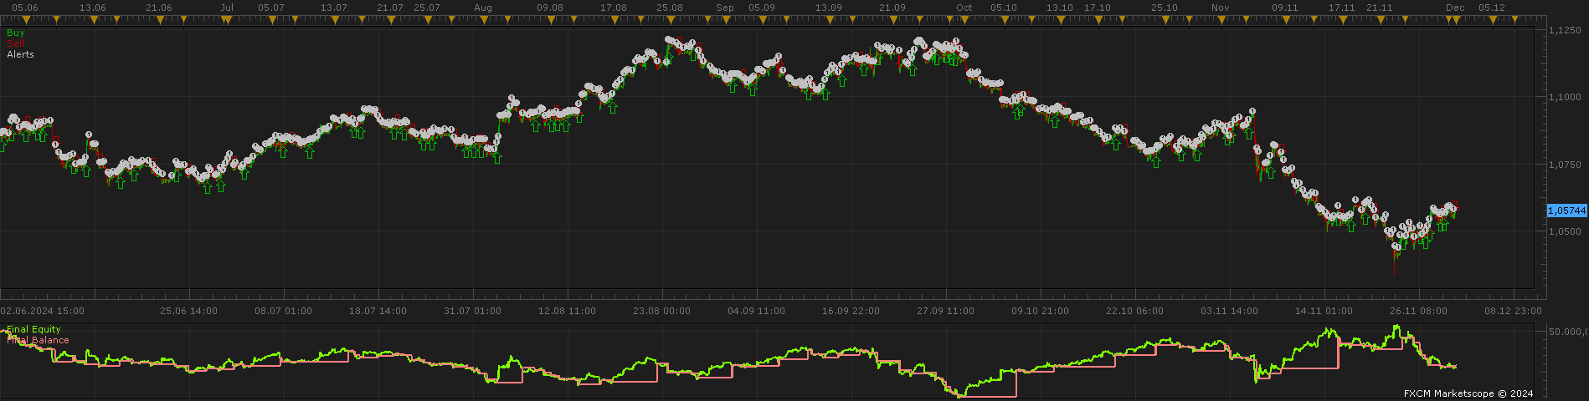This screenshot has height=401, width=1589.
Task: Click the 1,1250 price axis label
Action: coord(1564,31)
